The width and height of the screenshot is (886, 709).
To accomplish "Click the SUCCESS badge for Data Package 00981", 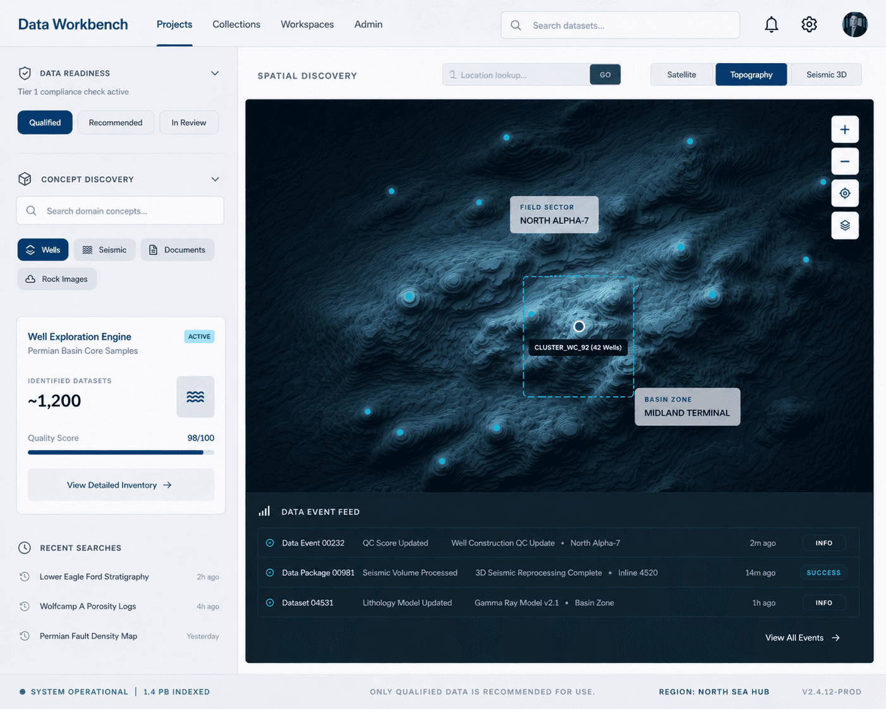I will (824, 573).
